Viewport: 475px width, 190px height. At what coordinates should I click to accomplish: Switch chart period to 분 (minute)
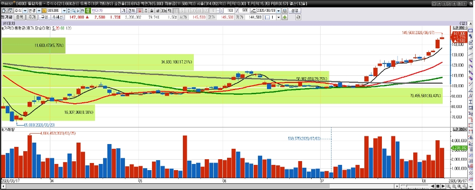158,10
